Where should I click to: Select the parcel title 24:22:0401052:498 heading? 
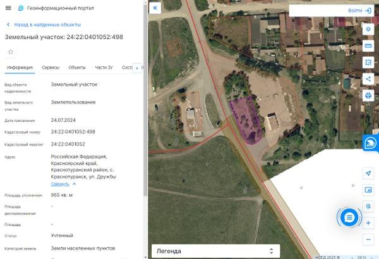pos(64,37)
